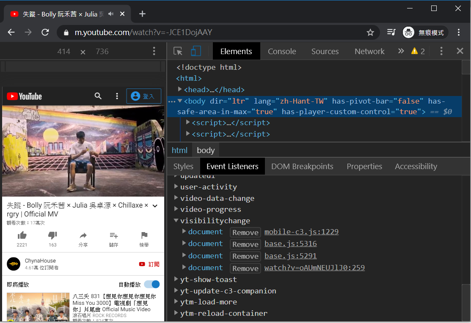Open the Chrome three-dot menu
Image resolution: width=471 pixels, height=323 pixels.
point(458,33)
